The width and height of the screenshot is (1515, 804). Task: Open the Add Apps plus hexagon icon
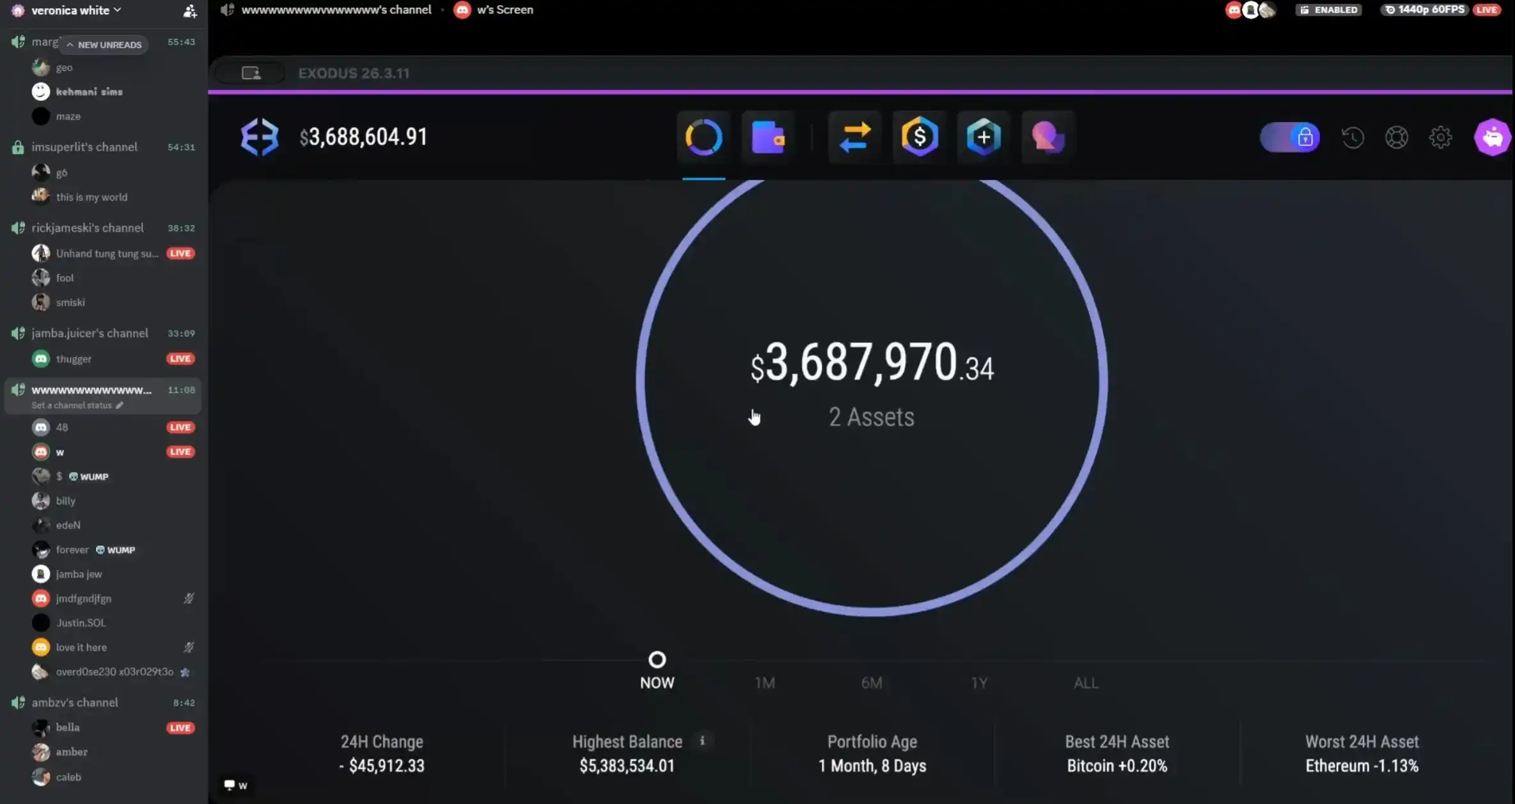point(984,137)
